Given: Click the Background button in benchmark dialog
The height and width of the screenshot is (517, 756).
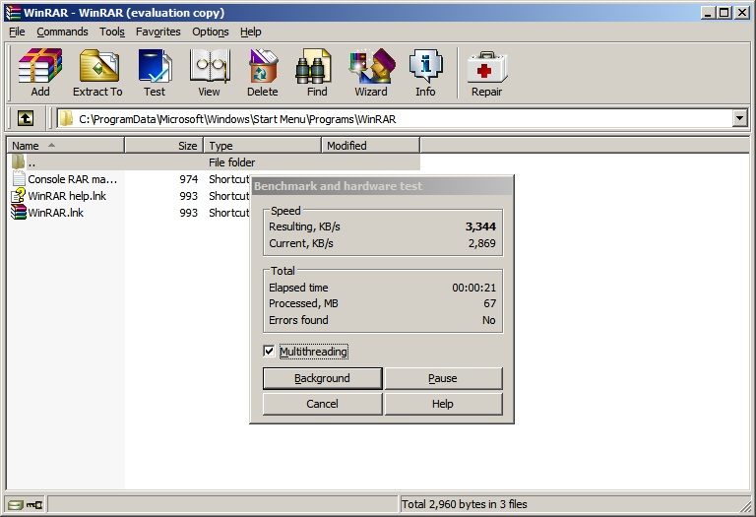Looking at the screenshot, I should click(323, 378).
